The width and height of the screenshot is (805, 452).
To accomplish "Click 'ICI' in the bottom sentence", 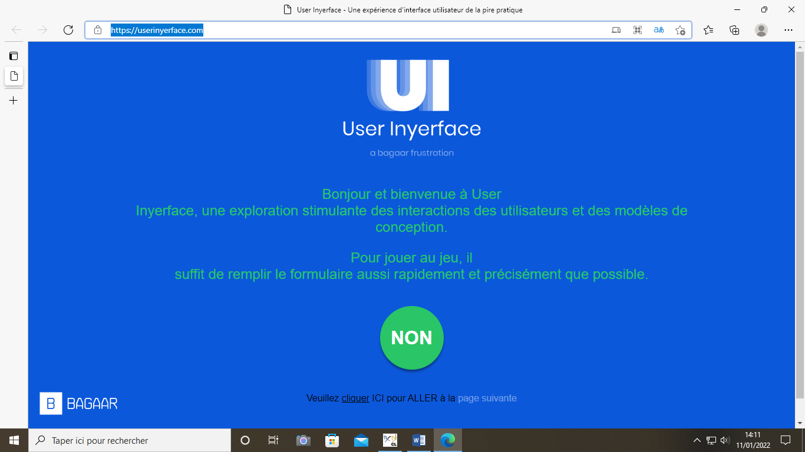I will (378, 398).
